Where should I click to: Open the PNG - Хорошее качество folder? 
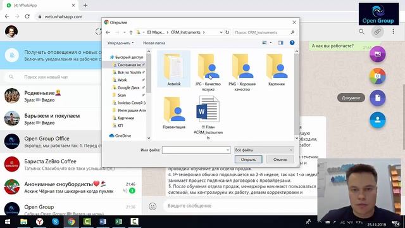coord(242,72)
